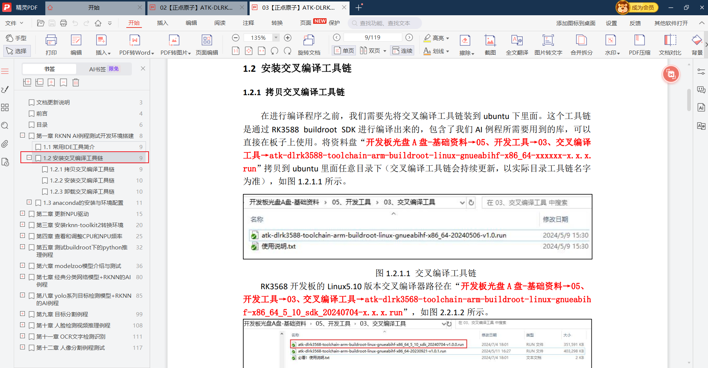Click the zoom out minus icon

[x=236, y=38]
